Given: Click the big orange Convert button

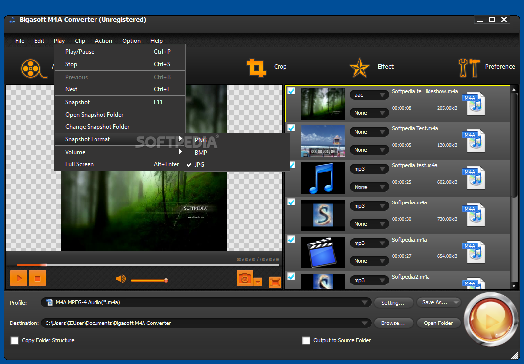Looking at the screenshot, I should (490, 319).
